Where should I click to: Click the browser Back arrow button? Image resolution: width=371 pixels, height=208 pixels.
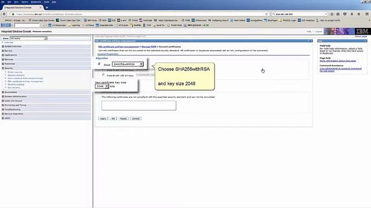(x=4, y=14)
